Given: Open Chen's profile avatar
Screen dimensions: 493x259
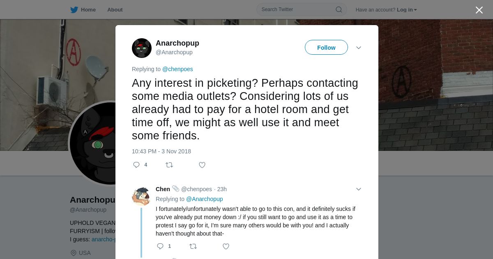Looking at the screenshot, I should (141, 196).
